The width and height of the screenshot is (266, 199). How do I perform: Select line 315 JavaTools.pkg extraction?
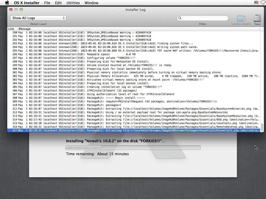pos(134,123)
